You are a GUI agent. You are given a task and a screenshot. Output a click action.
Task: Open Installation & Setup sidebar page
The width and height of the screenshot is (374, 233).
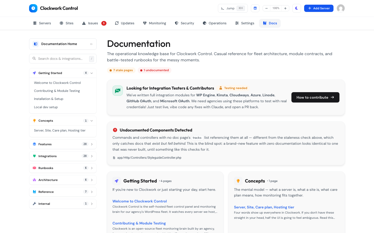tap(49, 99)
